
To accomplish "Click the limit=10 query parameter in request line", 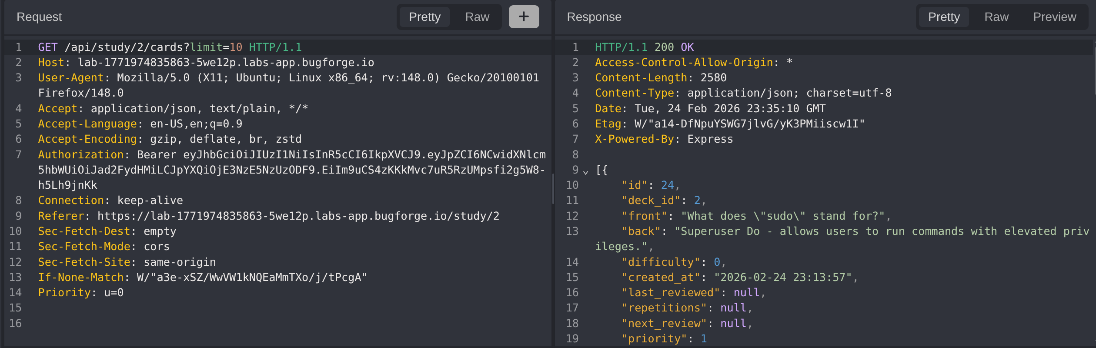I will [216, 47].
